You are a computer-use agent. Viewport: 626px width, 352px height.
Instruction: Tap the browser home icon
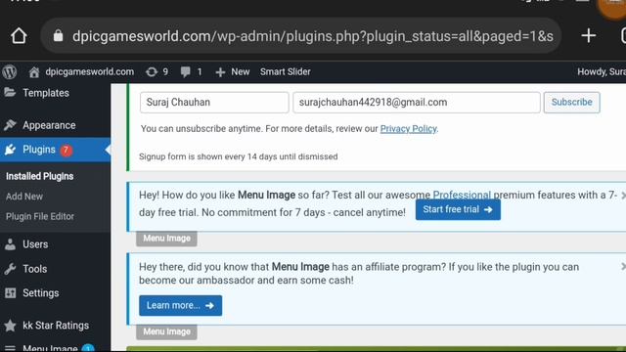19,36
